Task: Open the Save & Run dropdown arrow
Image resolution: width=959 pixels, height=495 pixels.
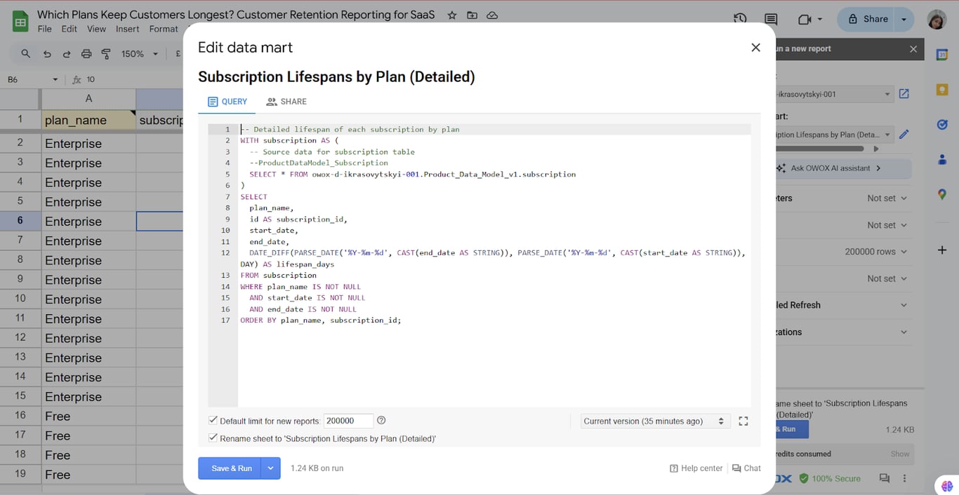Action: point(270,468)
